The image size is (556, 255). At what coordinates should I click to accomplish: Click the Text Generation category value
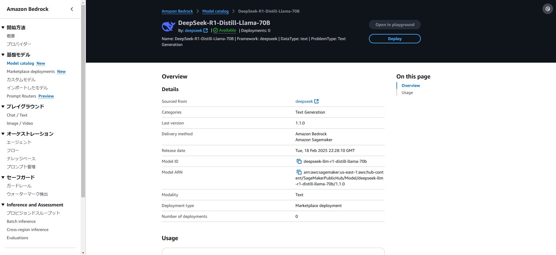pos(310,112)
